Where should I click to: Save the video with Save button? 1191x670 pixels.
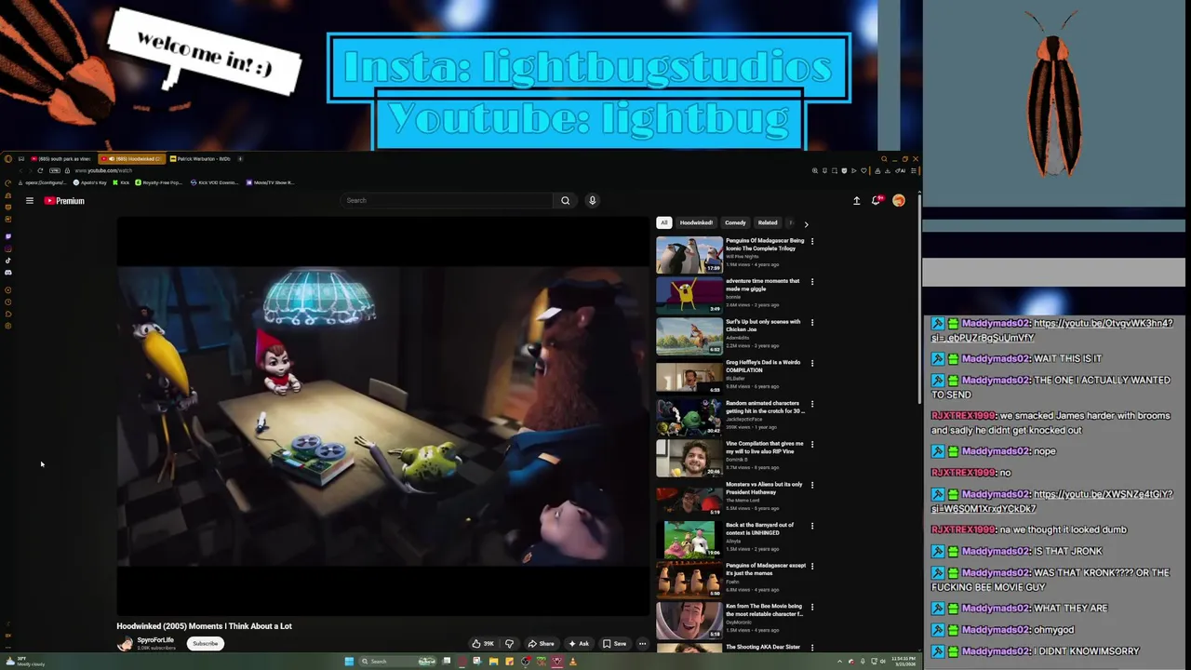point(614,643)
